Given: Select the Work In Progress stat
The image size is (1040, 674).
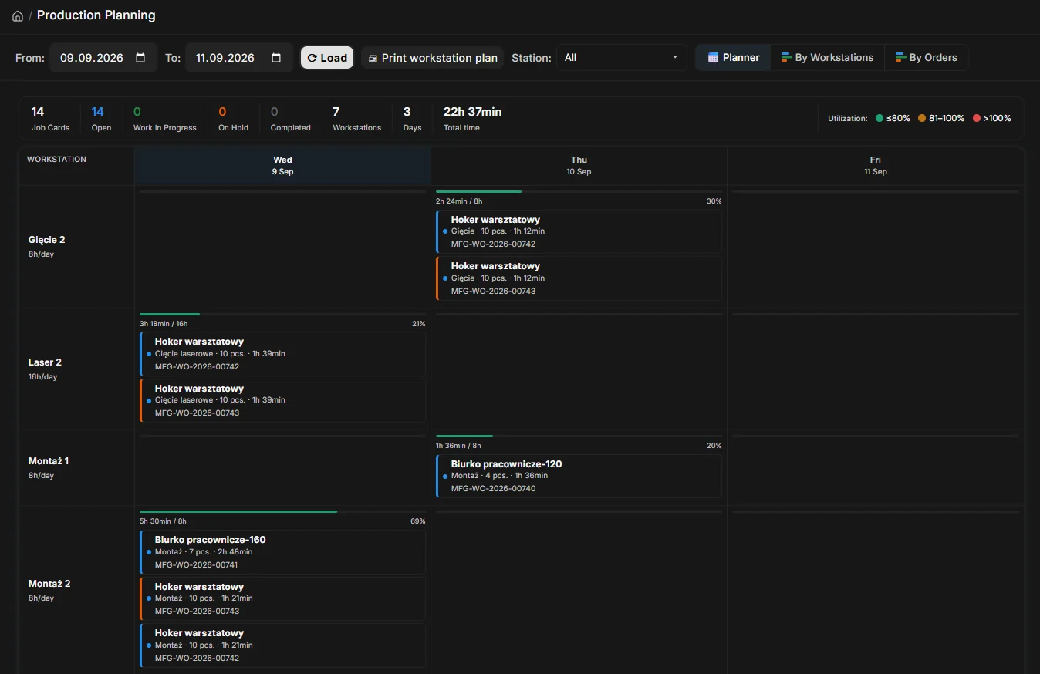Looking at the screenshot, I should [164, 119].
